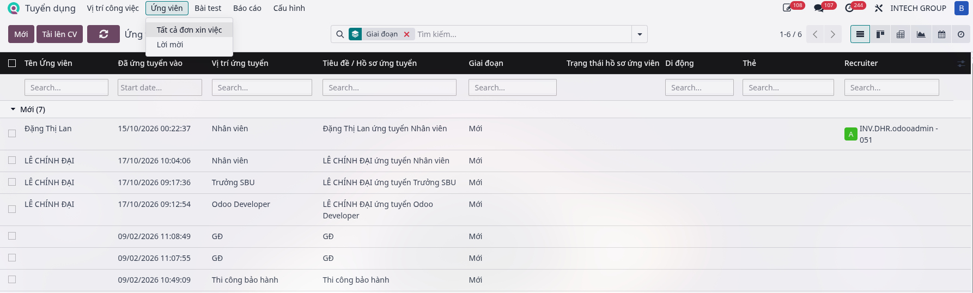Open Đặng Thị Lan applicant record
Screen dimensions: 973x293
pyautogui.click(x=48, y=129)
